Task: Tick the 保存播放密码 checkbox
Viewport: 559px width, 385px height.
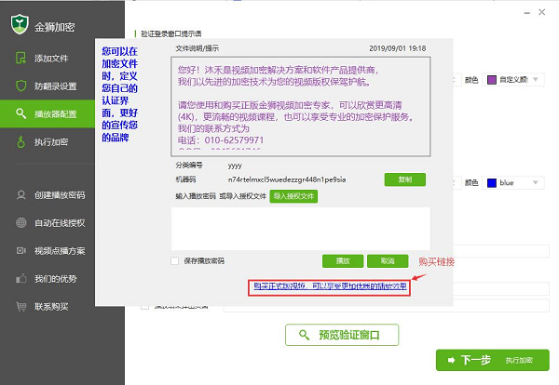Action: click(x=175, y=261)
